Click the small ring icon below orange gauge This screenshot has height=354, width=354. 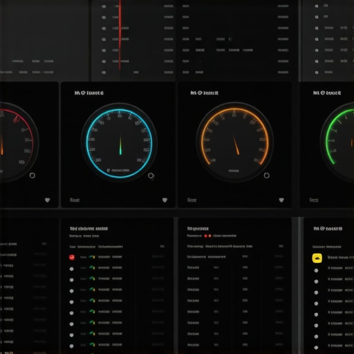coord(267,176)
